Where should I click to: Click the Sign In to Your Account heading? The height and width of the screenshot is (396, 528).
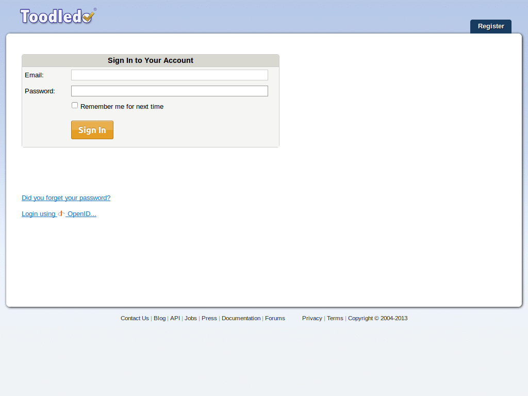coord(151,61)
